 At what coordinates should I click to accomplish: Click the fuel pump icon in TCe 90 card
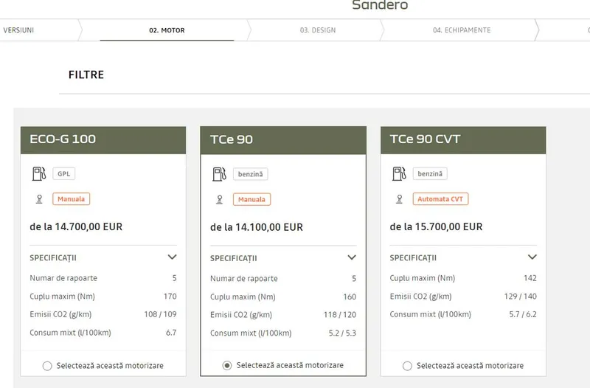pyautogui.click(x=218, y=174)
